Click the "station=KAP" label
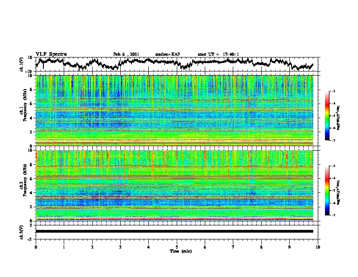The height and width of the screenshot is (277, 358). [168, 54]
